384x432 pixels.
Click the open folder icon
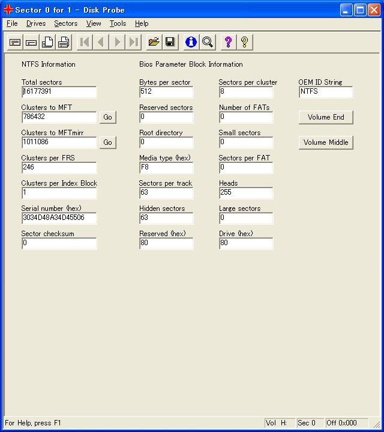coord(154,43)
